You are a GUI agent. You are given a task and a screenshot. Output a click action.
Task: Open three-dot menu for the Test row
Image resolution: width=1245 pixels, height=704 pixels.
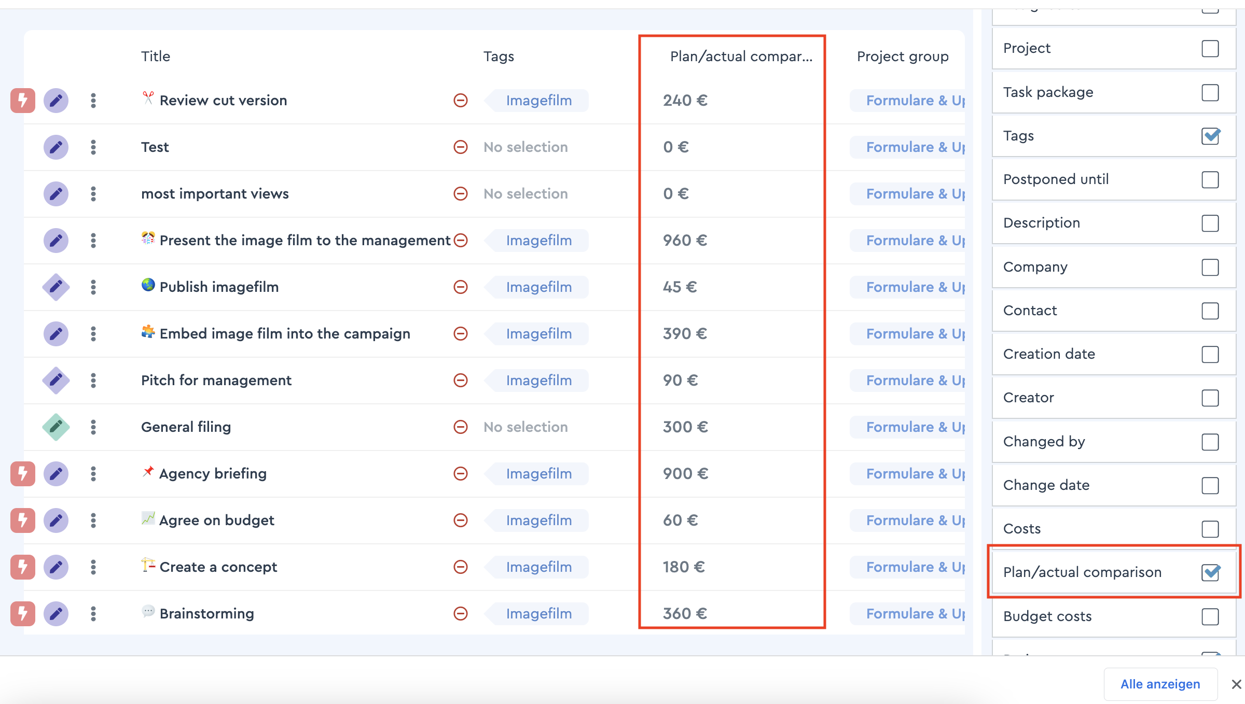pyautogui.click(x=93, y=147)
